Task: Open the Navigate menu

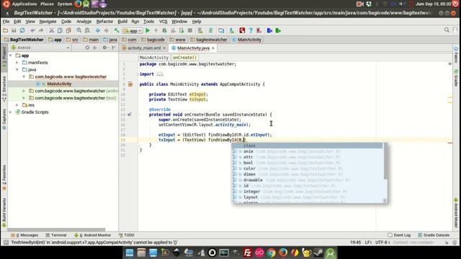Action: [x=48, y=22]
